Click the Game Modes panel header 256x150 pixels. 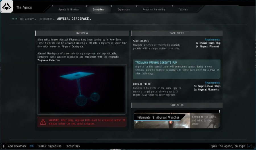pos(177,33)
